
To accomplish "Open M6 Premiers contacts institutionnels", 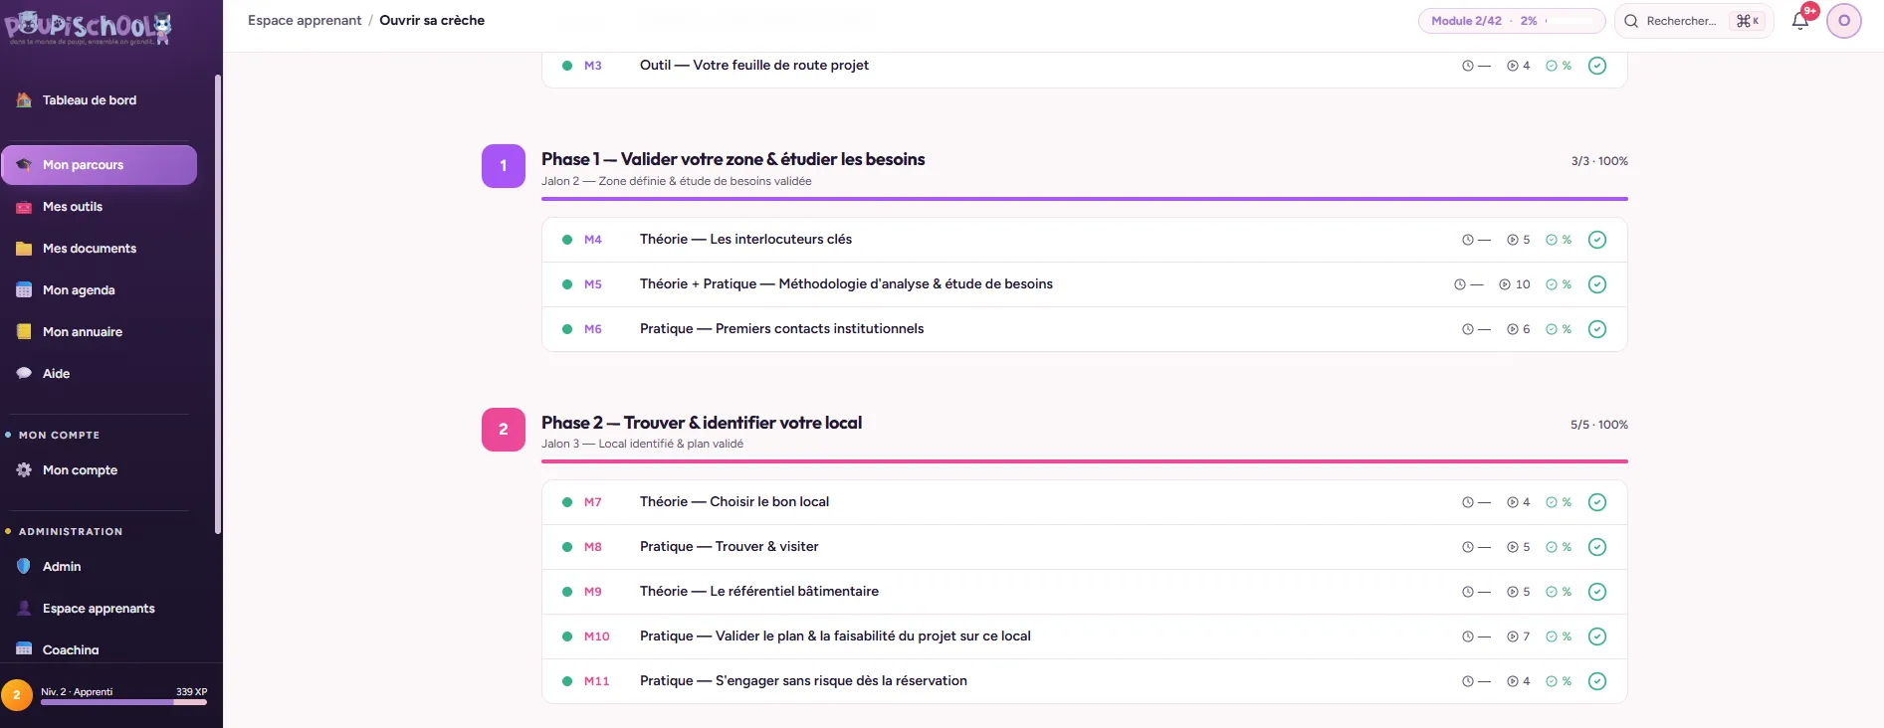I will [x=1085, y=329].
